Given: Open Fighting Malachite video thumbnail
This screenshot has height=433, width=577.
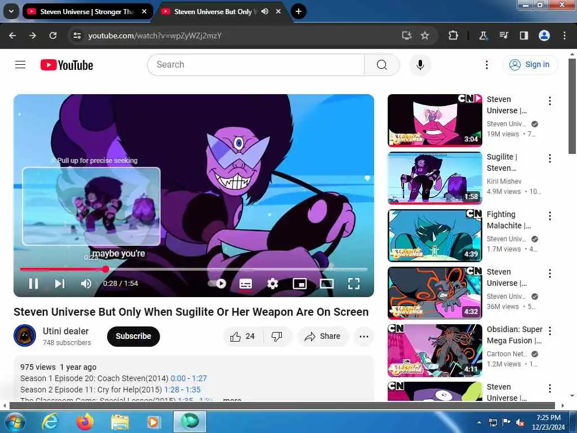Looking at the screenshot, I should pyautogui.click(x=434, y=235).
